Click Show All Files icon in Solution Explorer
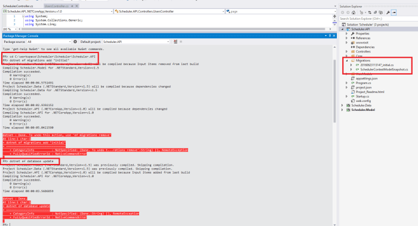This screenshot has width=418, height=226. coord(381,13)
